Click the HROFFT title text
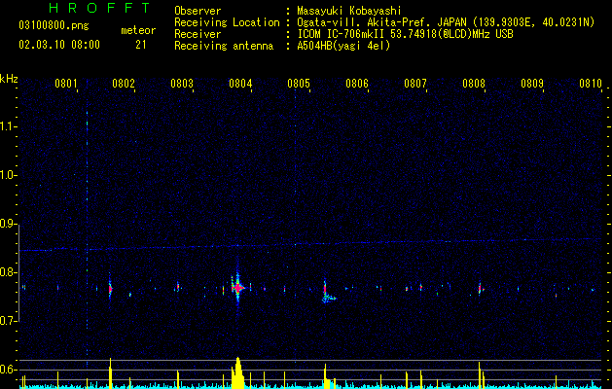 click(100, 8)
